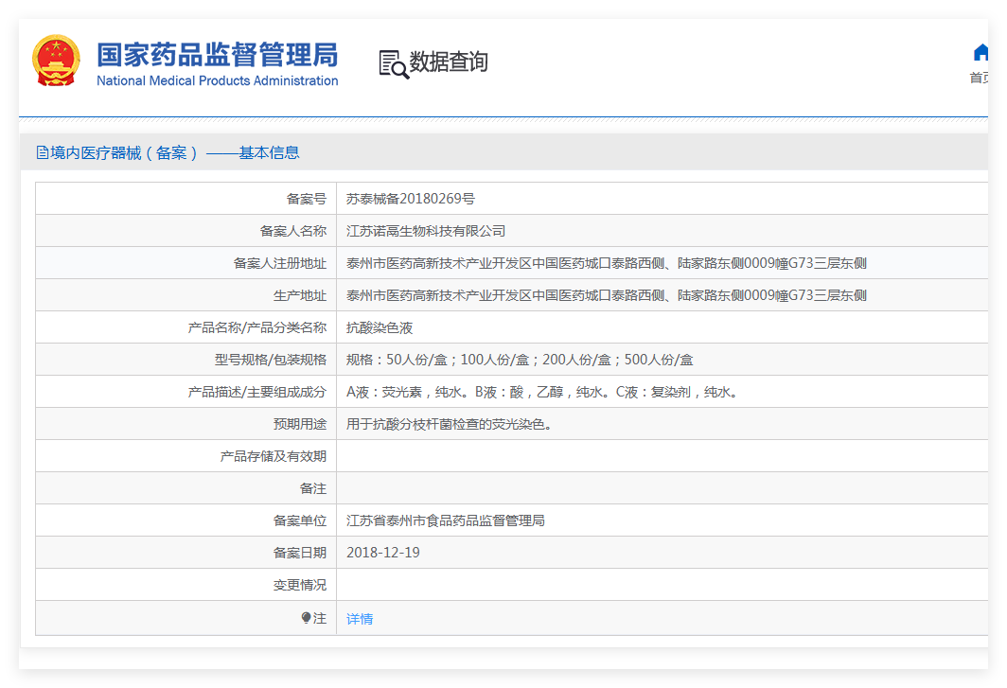Click the 型号规格 value listing box sizes
Viewport: 1007px width, 688px height.
click(520, 360)
